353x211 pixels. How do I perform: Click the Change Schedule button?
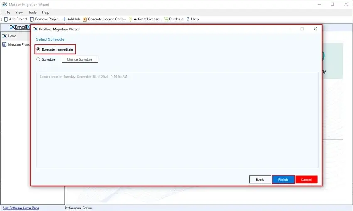[x=80, y=59]
